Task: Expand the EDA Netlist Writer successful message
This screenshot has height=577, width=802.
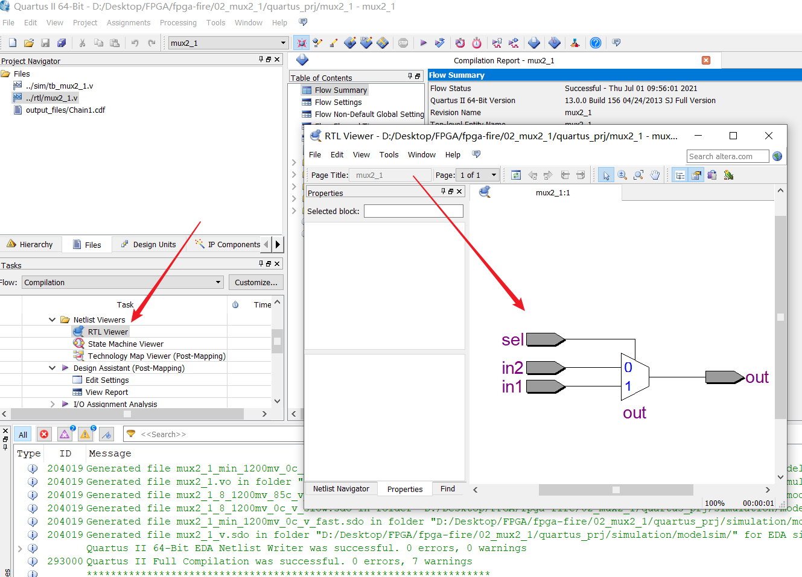Action: click(x=20, y=548)
